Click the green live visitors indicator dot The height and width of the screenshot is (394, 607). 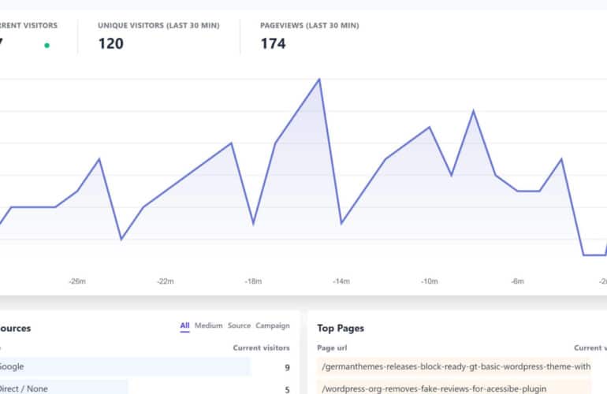pos(47,45)
